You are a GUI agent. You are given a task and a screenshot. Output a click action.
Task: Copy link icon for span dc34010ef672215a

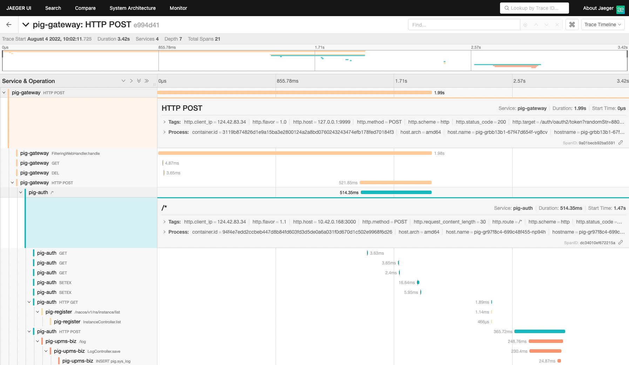[621, 242]
